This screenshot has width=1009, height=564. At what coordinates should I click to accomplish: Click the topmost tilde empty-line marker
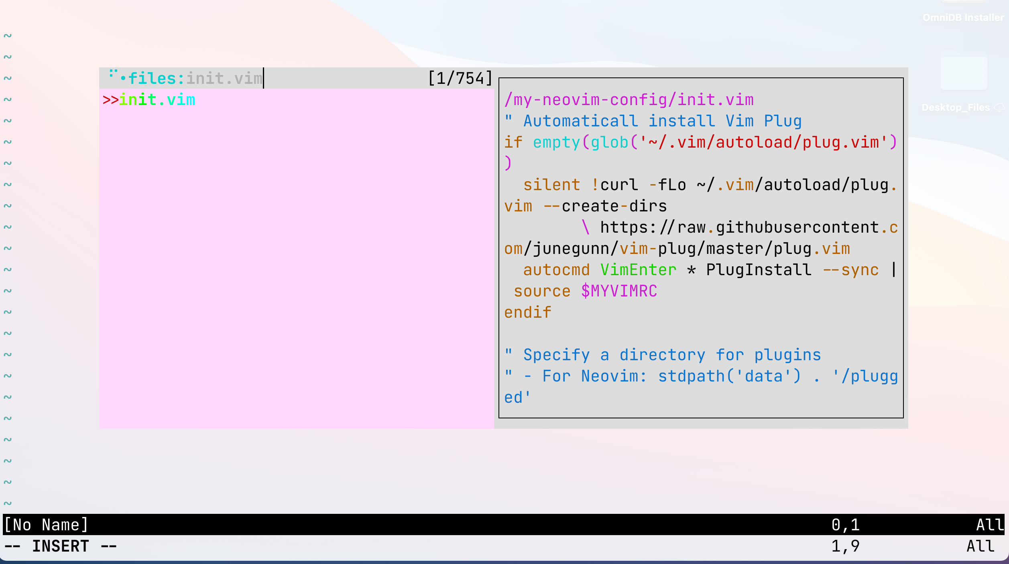(7, 36)
